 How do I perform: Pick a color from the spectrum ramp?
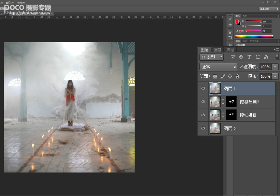click(x=254, y=36)
